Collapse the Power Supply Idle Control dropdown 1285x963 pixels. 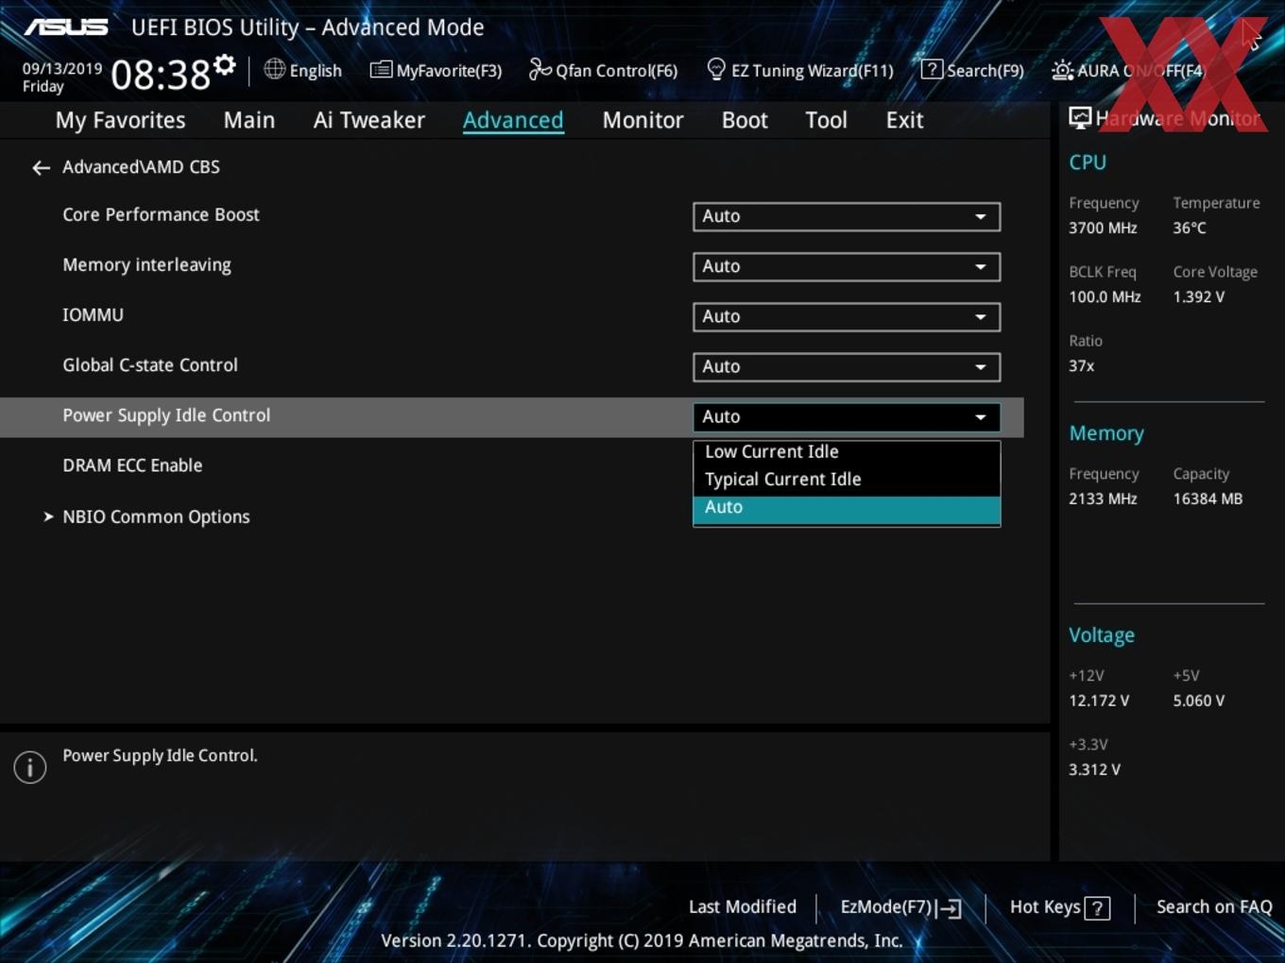(x=847, y=416)
